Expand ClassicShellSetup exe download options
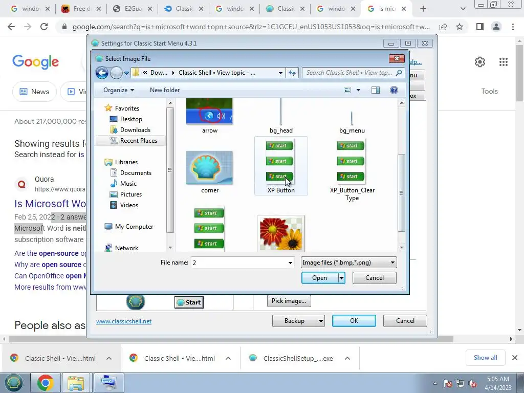 347,358
